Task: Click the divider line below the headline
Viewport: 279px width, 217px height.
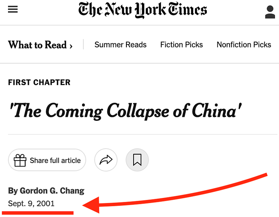Action: 143,134
